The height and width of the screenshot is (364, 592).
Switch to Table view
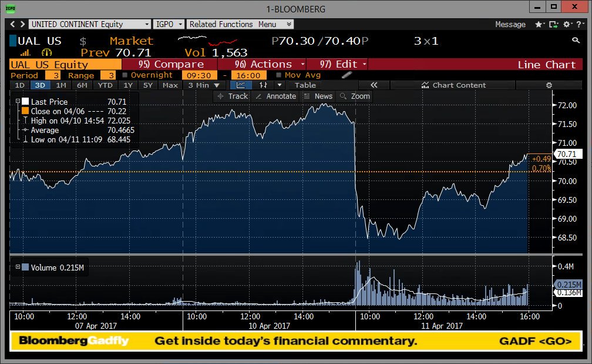(305, 85)
